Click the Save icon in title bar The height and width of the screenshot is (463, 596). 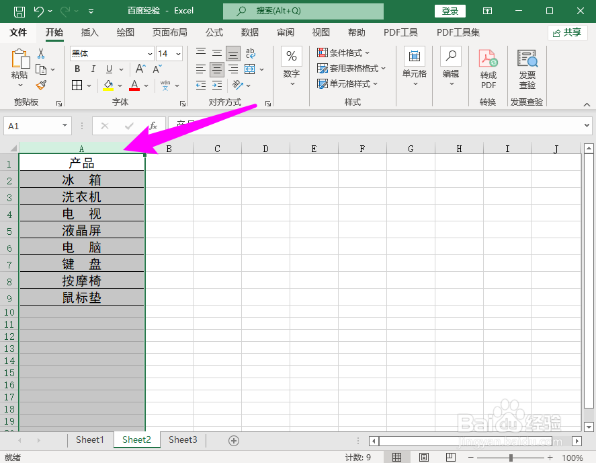coord(19,11)
